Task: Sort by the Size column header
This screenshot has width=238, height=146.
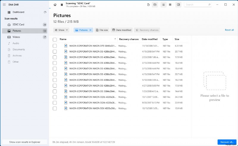Action: [177, 39]
